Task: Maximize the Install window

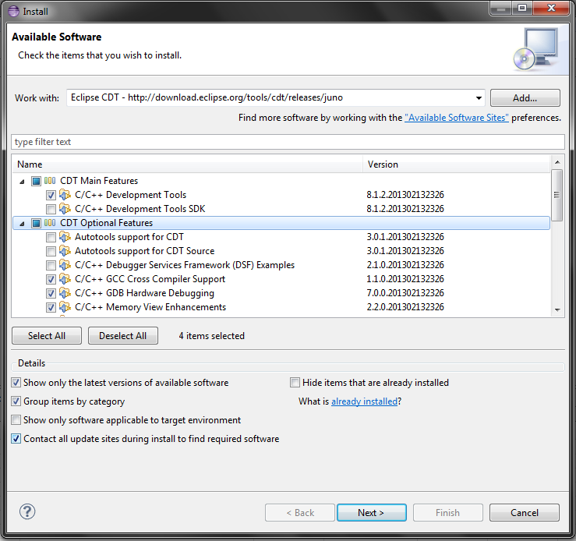Action: pos(522,8)
